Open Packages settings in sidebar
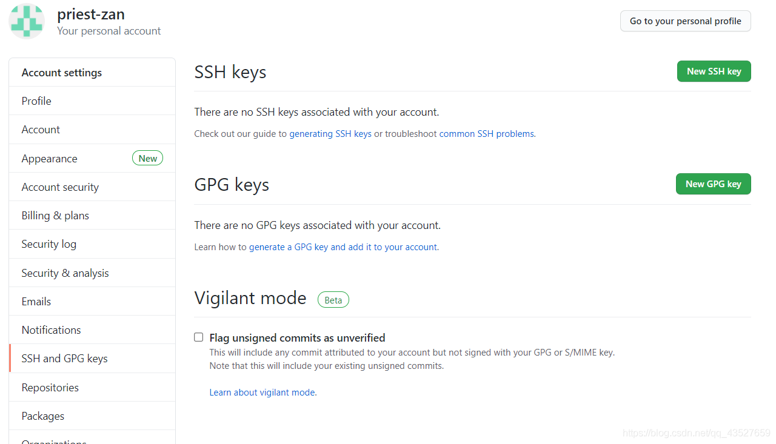This screenshot has height=444, width=776. (x=43, y=416)
